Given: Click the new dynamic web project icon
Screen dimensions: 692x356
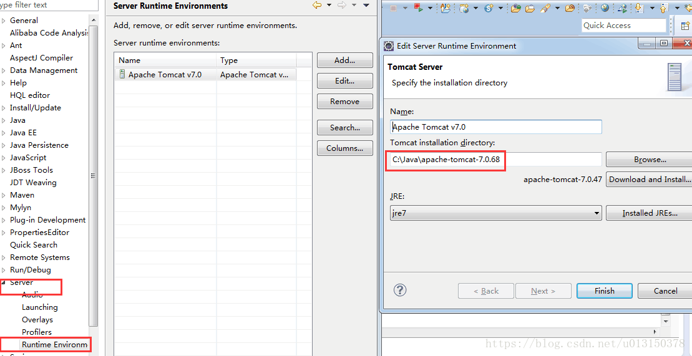Looking at the screenshot, I should 464,8.
